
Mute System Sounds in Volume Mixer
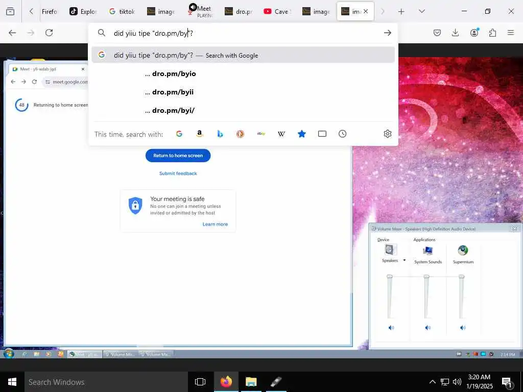pyautogui.click(x=428, y=328)
